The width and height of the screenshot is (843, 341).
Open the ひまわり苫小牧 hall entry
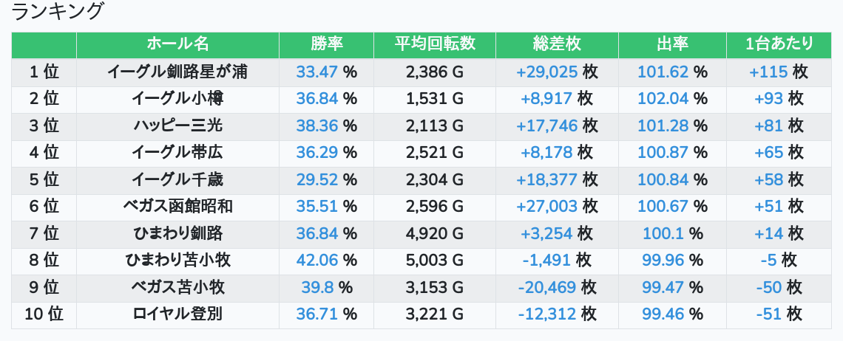(177, 261)
